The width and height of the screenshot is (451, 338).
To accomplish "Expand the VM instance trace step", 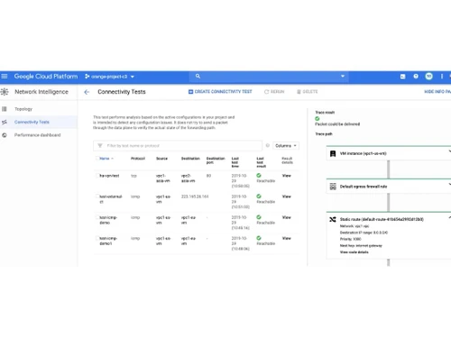I will pyautogui.click(x=449, y=151).
